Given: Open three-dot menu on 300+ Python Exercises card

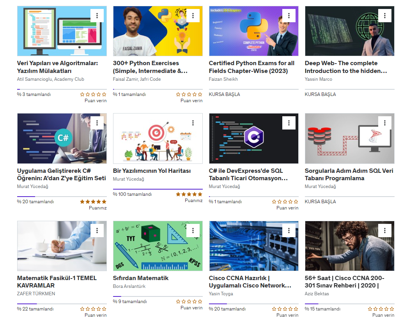Looking at the screenshot, I should tap(193, 16).
